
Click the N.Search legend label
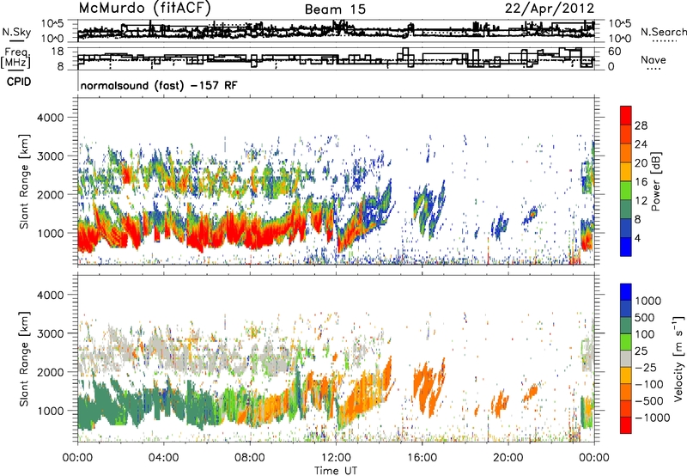click(x=663, y=32)
